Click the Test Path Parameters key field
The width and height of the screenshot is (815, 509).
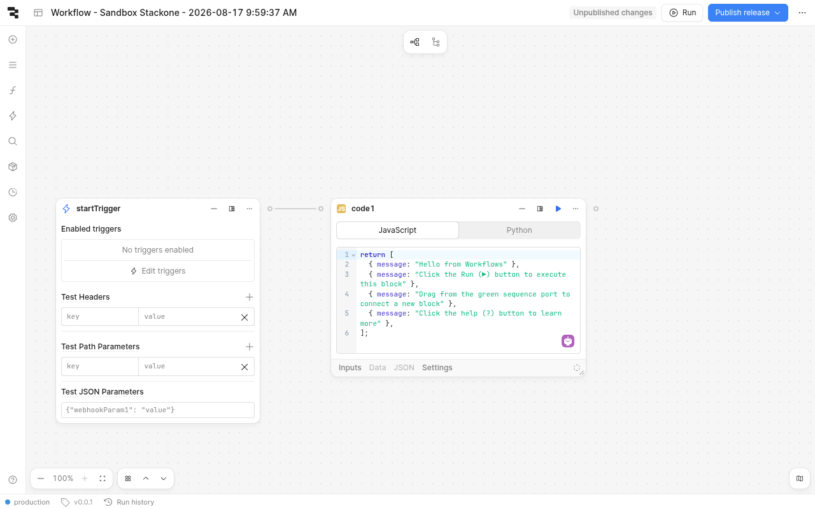100,366
